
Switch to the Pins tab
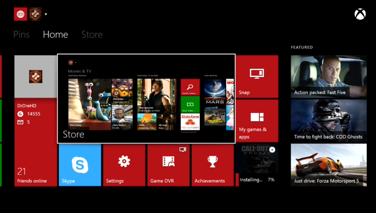(x=21, y=35)
